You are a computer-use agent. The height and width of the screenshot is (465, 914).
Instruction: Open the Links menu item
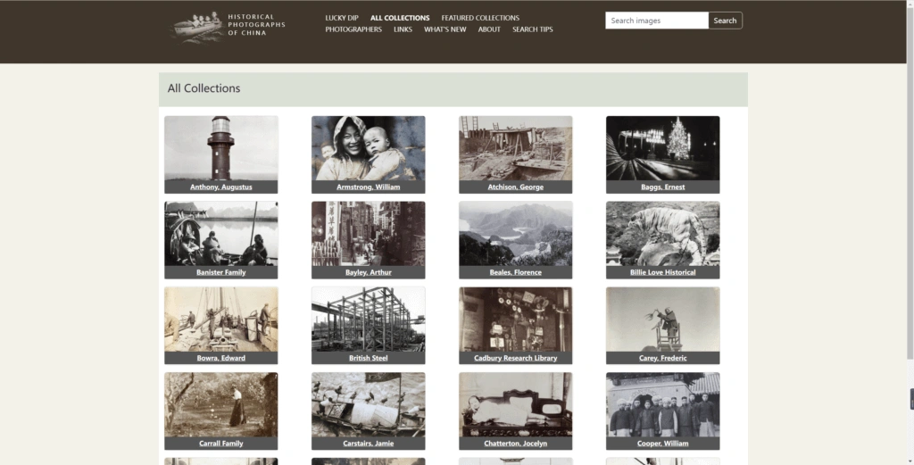(x=403, y=29)
